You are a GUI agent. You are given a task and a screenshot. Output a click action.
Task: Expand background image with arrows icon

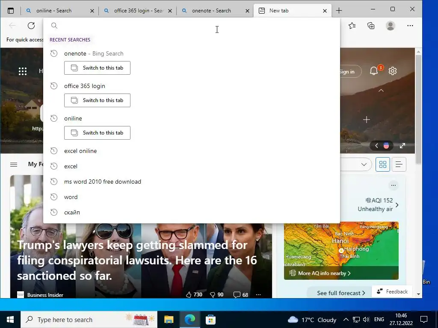[402, 146]
